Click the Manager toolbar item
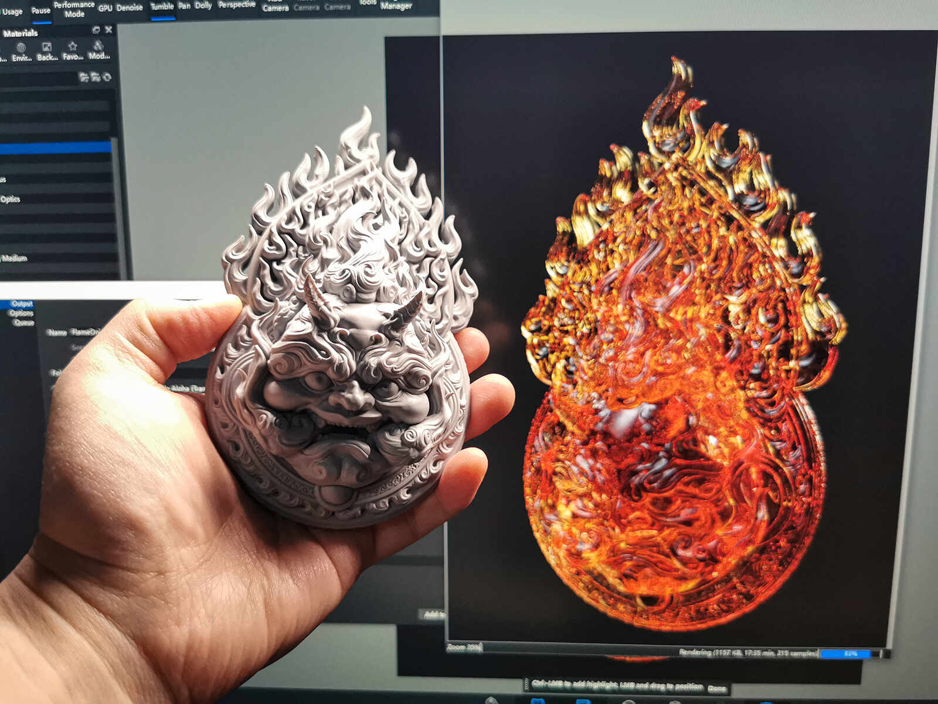Viewport: 938px width, 704px height. point(396,6)
